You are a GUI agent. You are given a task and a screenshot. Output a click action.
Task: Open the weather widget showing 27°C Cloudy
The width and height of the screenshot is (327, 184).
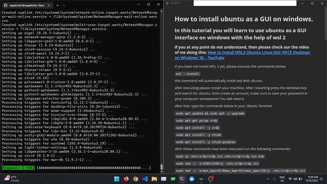pyautogui.click(x=12, y=178)
